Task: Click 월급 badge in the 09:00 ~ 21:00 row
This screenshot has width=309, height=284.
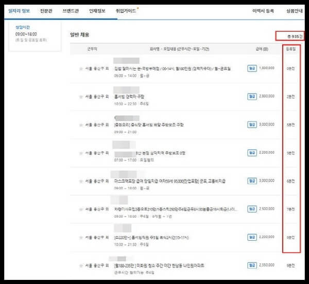Action: (252, 125)
